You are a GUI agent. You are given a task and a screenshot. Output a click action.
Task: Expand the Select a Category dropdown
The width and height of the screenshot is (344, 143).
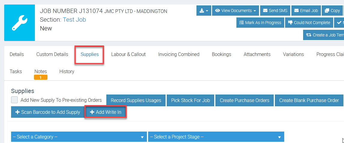(x=79, y=137)
